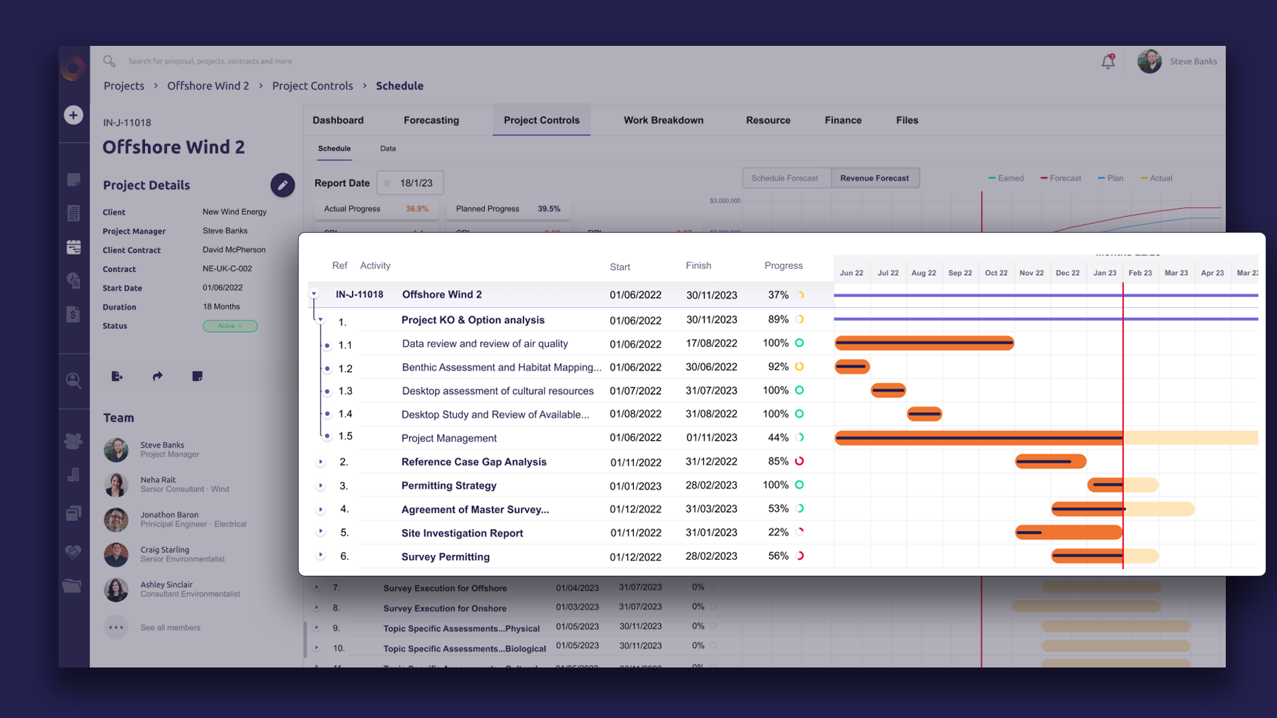Click the plus add button in sidebar

click(73, 115)
